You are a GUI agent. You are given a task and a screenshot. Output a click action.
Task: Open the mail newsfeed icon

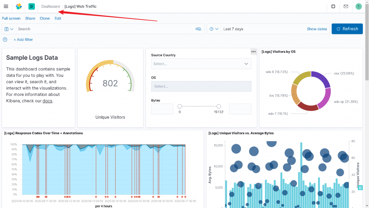[346, 6]
